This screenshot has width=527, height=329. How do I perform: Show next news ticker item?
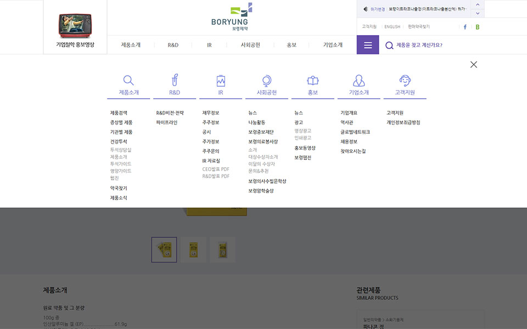[478, 13]
